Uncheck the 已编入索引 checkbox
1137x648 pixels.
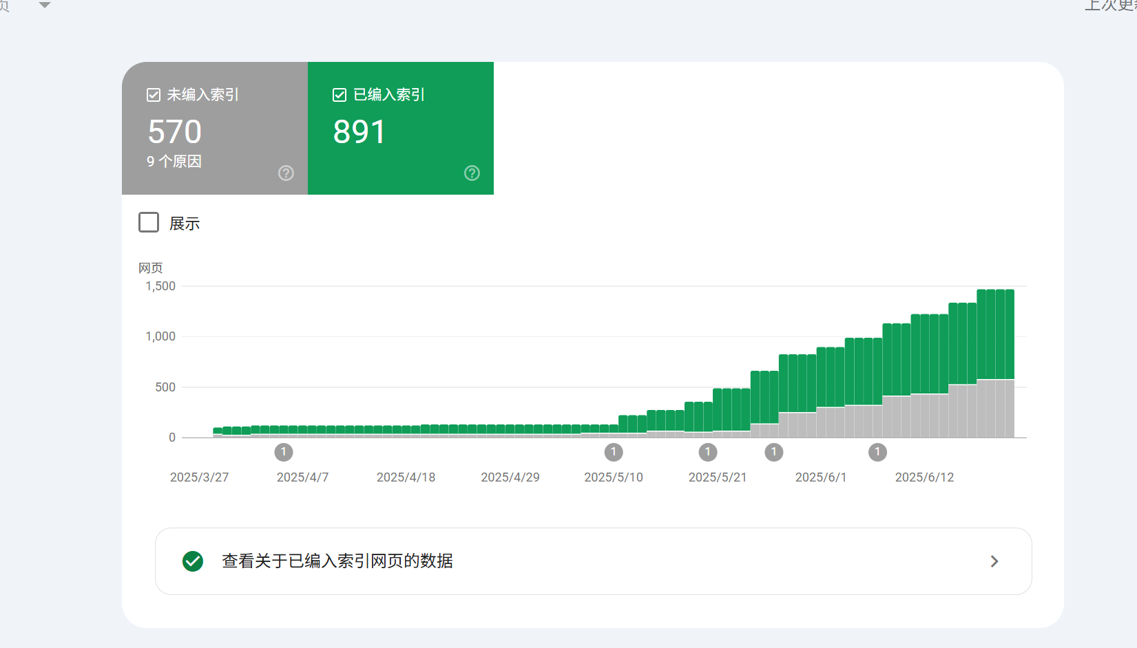[x=339, y=94]
